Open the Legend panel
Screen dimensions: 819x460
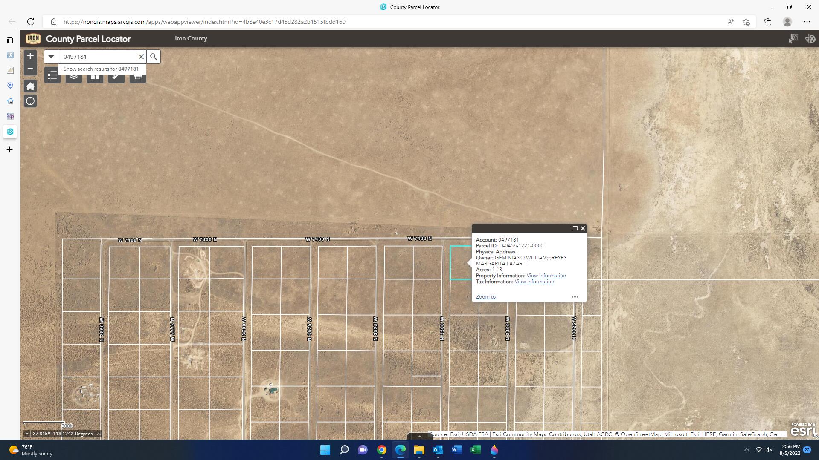tap(52, 75)
